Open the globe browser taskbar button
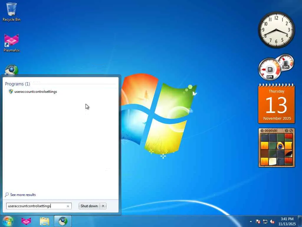 (x=63, y=221)
